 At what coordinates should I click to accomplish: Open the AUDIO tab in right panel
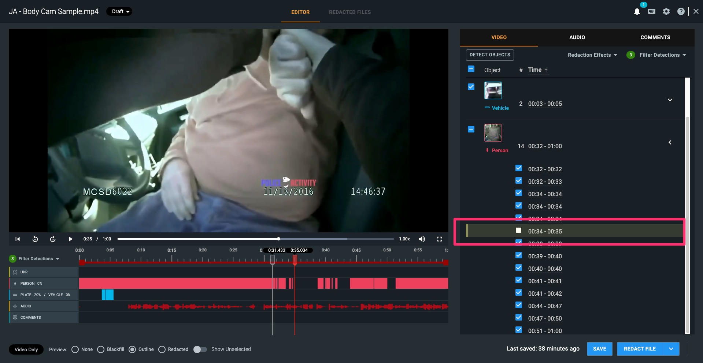[x=577, y=37]
